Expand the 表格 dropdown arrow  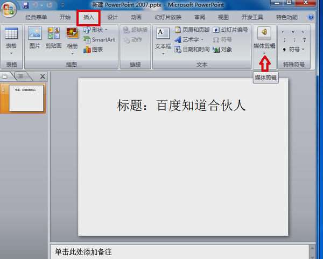(x=11, y=53)
